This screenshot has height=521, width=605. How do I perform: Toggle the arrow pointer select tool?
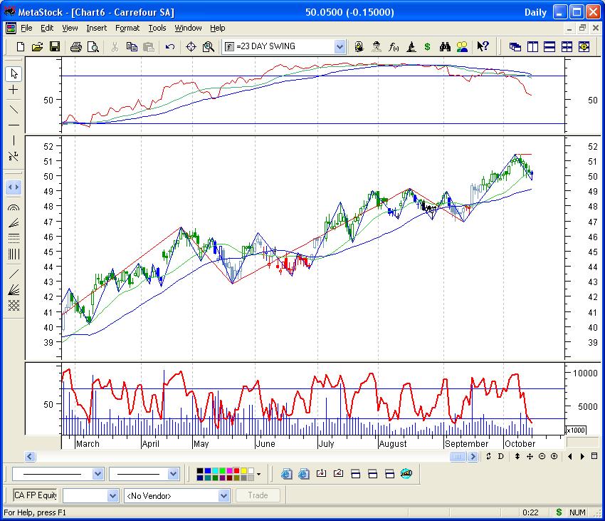tap(13, 74)
